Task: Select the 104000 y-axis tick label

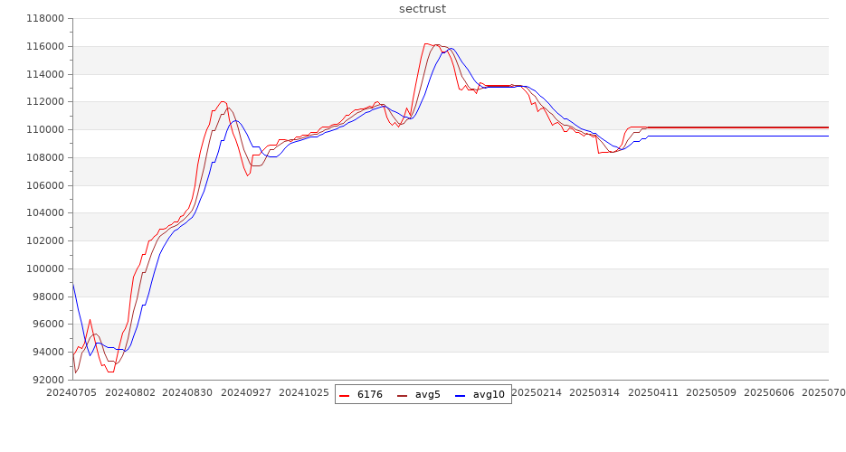Action: point(44,213)
